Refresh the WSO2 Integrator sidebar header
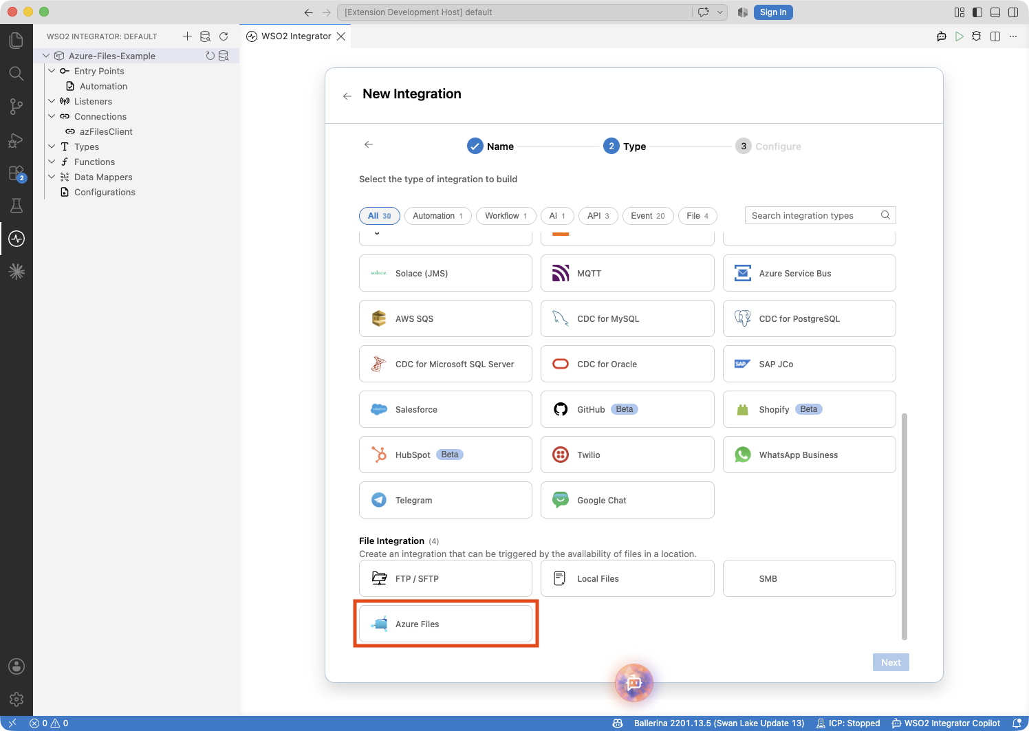Screen dimensions: 1029x731 224,36
